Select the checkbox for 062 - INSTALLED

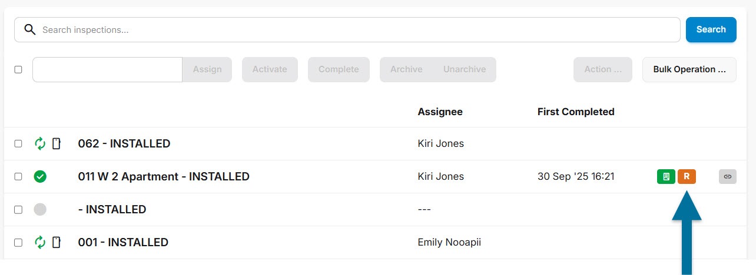tap(18, 143)
